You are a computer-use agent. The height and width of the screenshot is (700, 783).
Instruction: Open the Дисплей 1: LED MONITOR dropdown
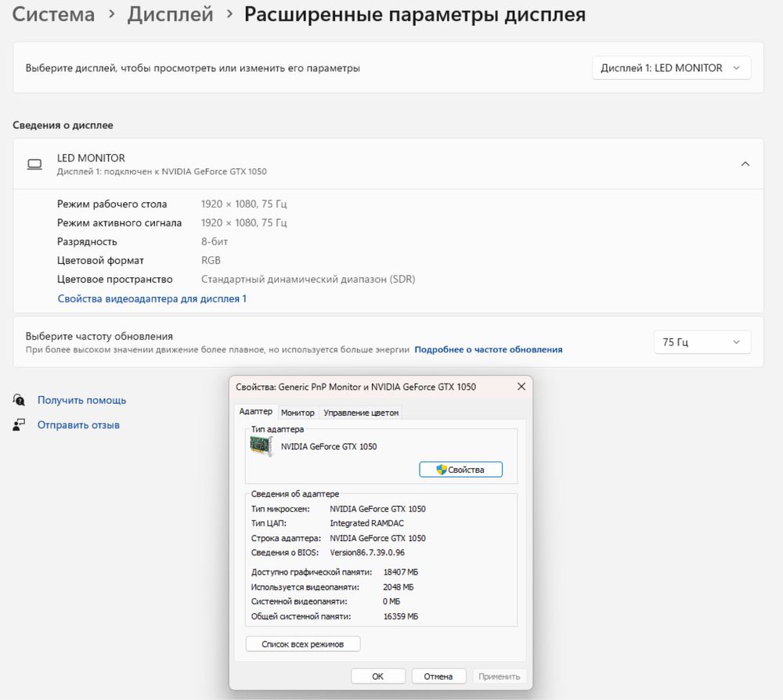tap(671, 68)
